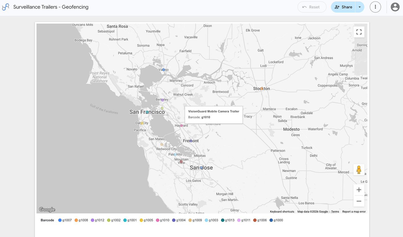
Task: Click the g1005 legend entry
Action: (x=146, y=220)
